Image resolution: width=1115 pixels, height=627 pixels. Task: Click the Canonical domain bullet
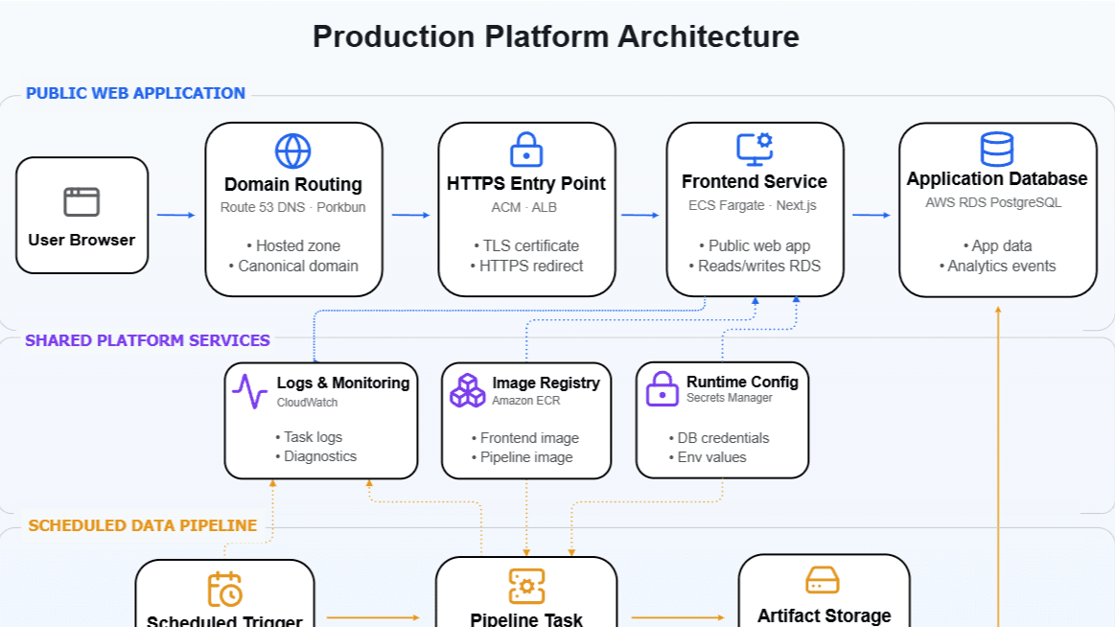click(x=293, y=266)
